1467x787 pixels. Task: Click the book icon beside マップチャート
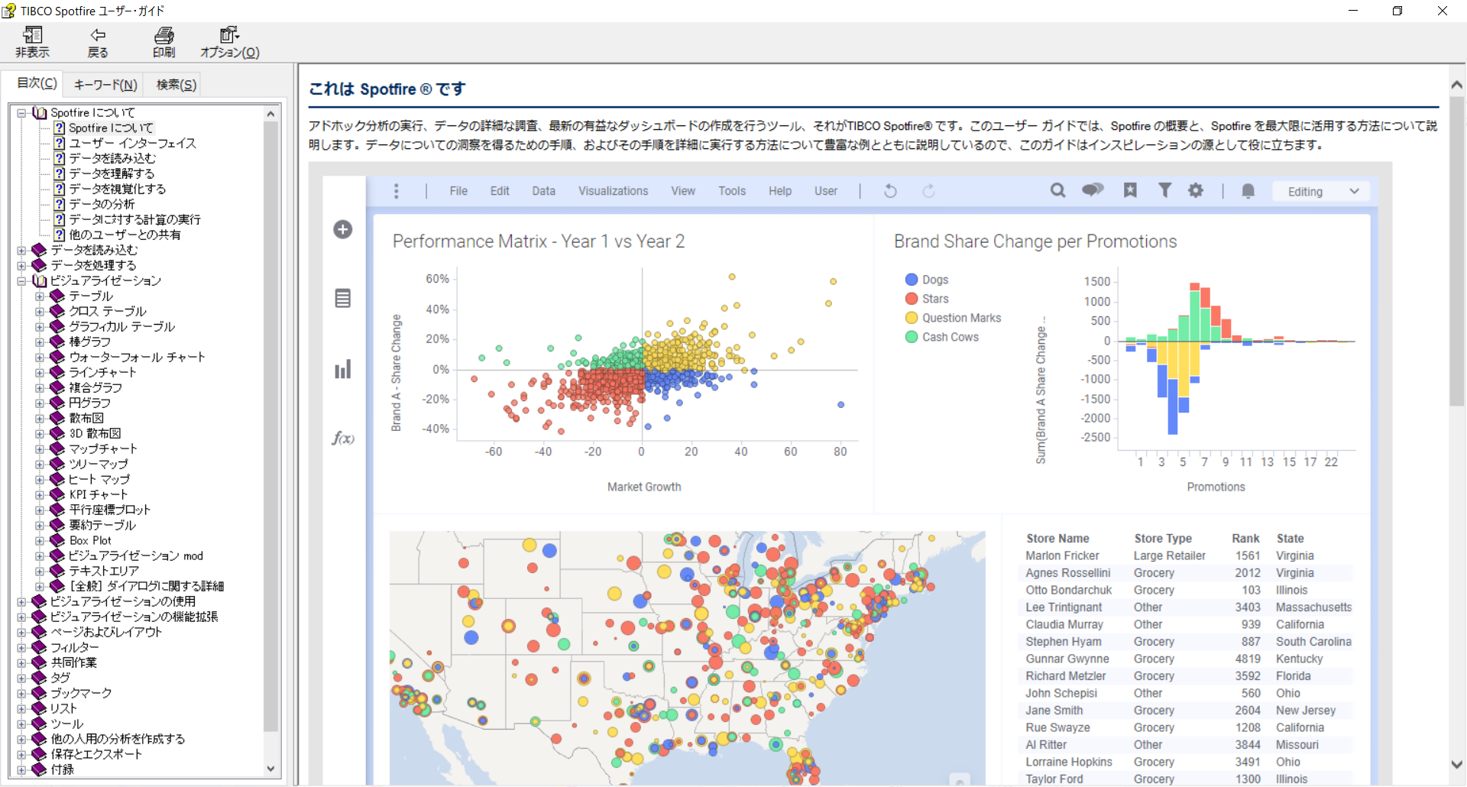[57, 449]
